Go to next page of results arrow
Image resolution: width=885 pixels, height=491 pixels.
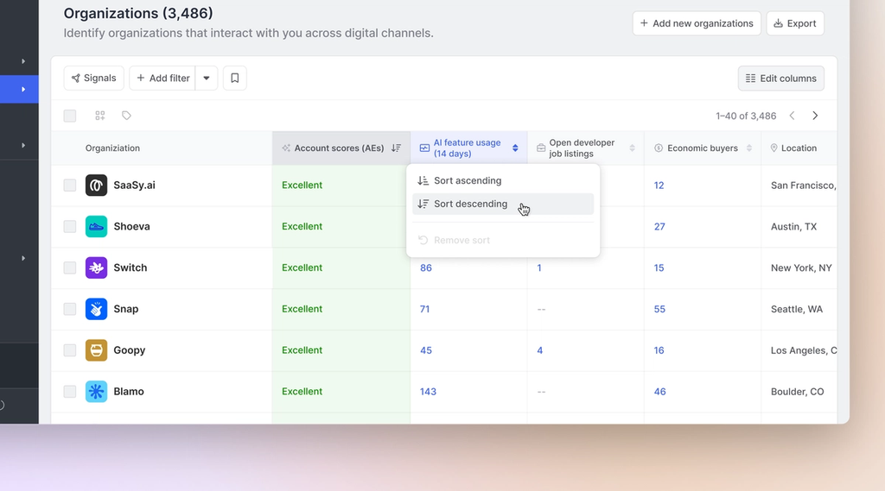tap(815, 116)
